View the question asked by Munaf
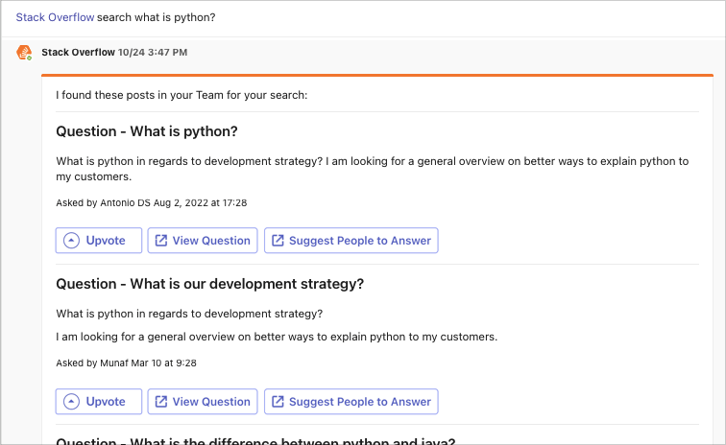The width and height of the screenshot is (726, 445). click(203, 402)
